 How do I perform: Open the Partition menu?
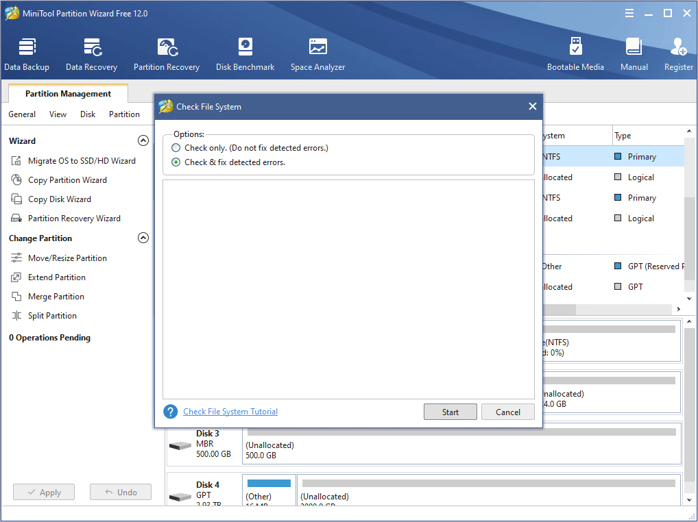tap(124, 114)
